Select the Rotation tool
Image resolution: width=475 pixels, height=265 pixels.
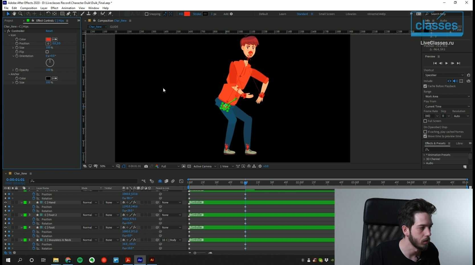click(48, 14)
